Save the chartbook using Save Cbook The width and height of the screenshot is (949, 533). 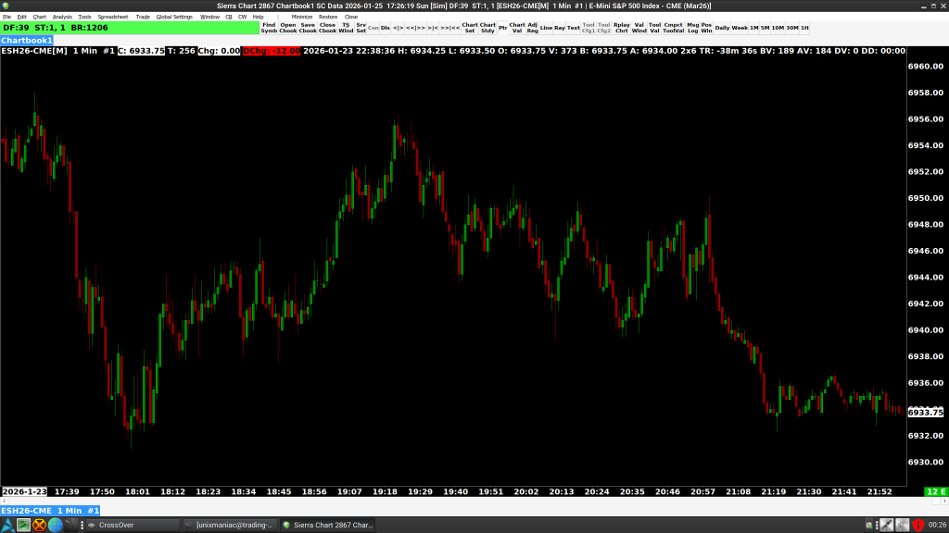point(308,28)
